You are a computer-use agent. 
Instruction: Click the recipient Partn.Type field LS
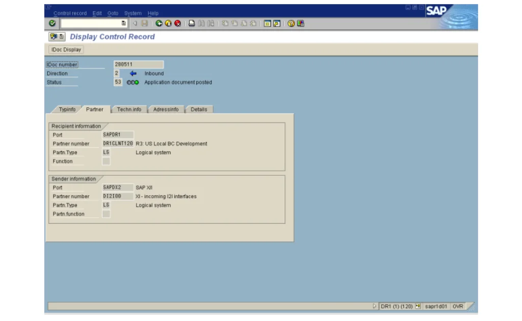(106, 152)
